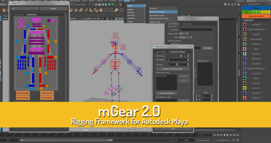Image resolution: width=271 pixels, height=143 pixels.
Task: Click the time range slider bar
Action: click(x=67, y=140)
